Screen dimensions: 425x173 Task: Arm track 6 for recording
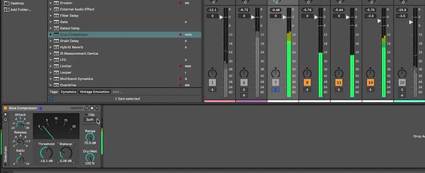244,95
